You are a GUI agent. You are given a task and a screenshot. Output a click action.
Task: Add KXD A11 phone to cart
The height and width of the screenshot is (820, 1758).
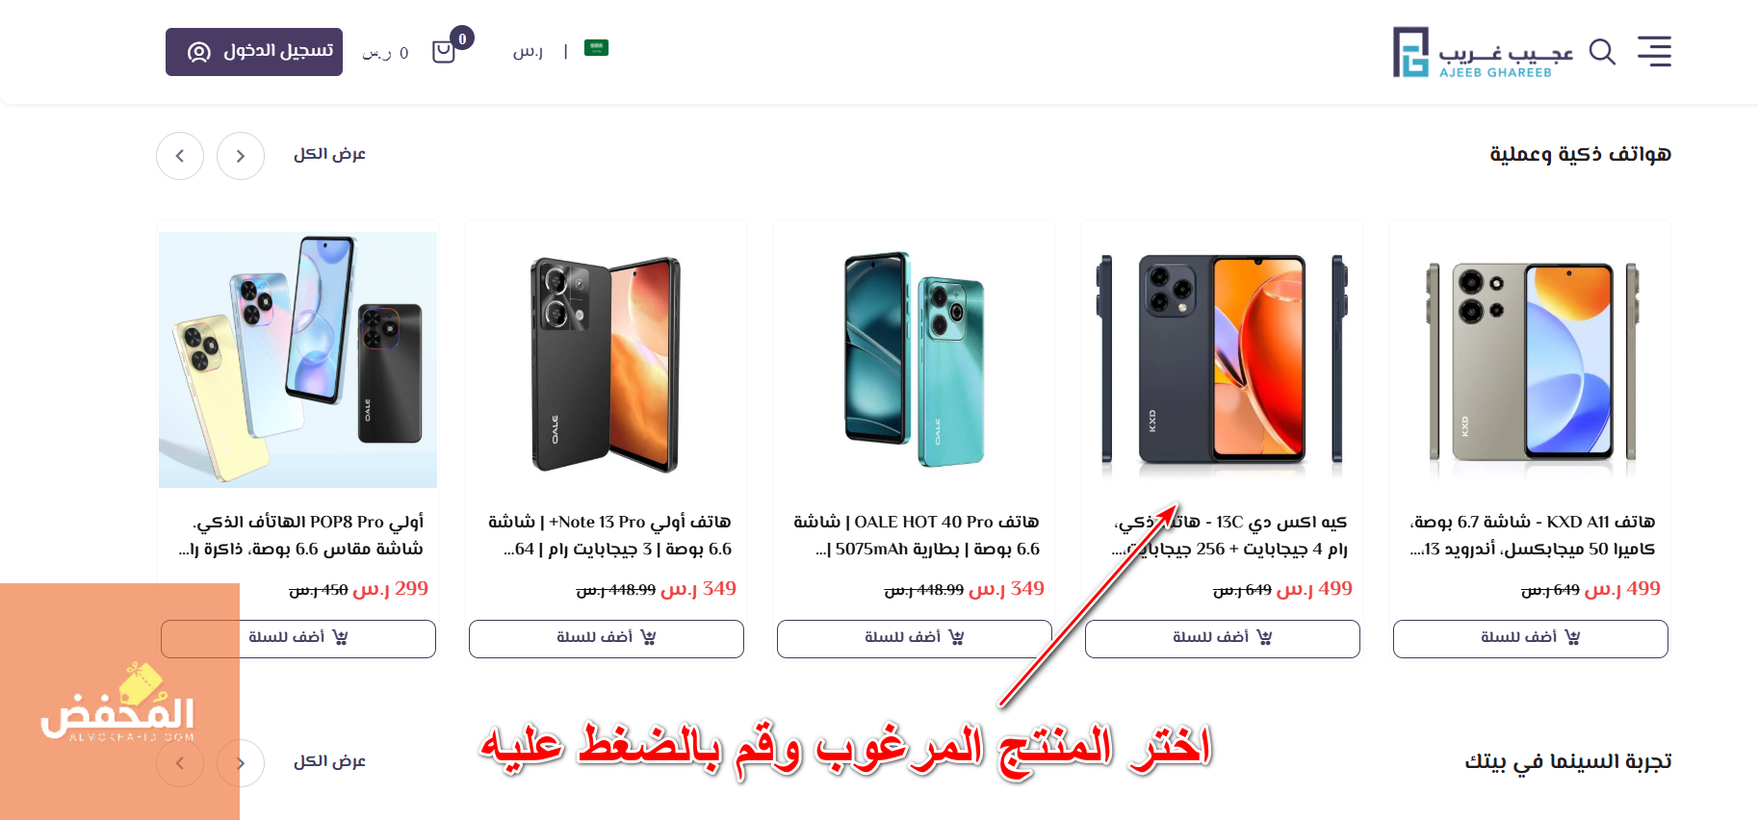pos(1531,639)
